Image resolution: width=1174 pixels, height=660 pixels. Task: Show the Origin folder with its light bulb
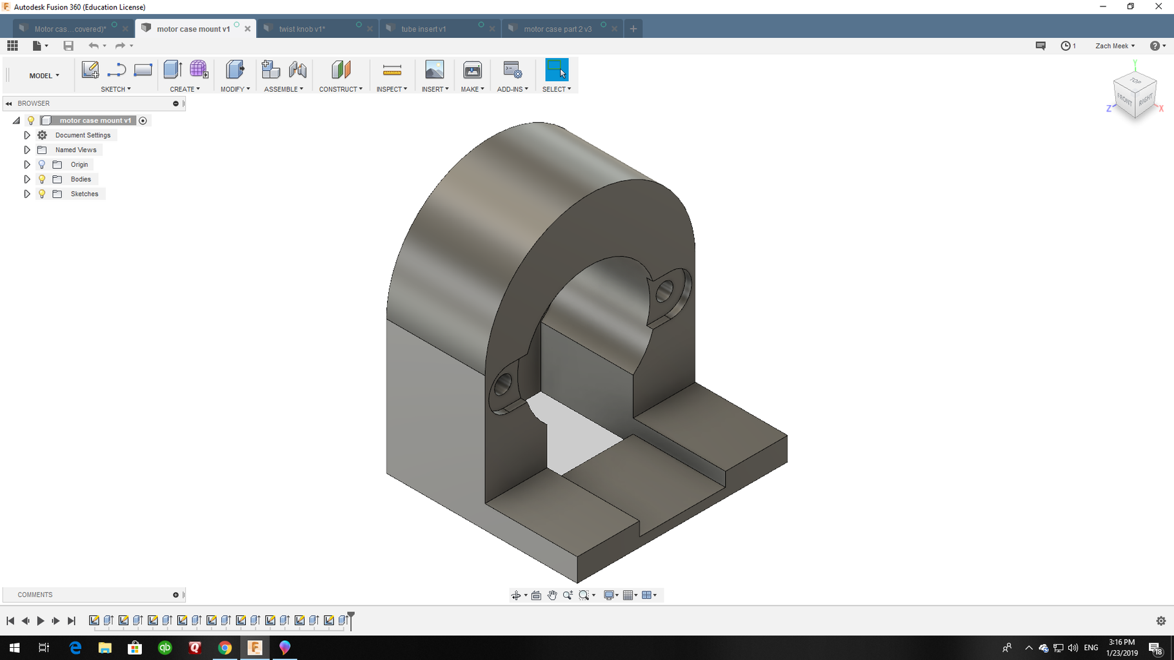click(x=42, y=164)
